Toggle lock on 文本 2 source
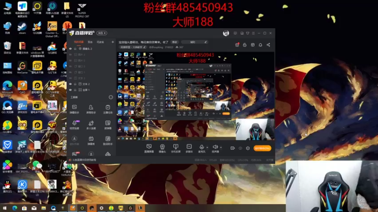Viewport: 378px width, 212px height. point(75,84)
